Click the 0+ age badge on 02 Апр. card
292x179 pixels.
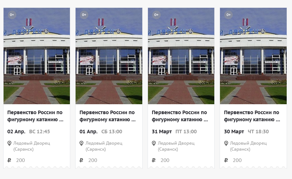pyautogui.click(x=12, y=15)
